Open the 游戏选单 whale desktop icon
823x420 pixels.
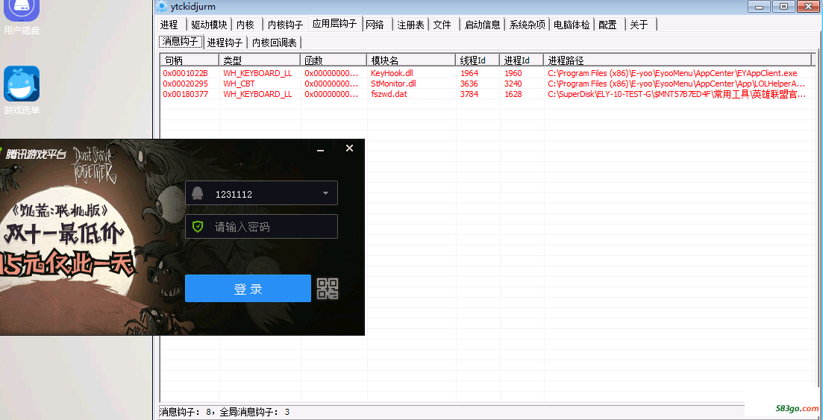click(x=22, y=90)
